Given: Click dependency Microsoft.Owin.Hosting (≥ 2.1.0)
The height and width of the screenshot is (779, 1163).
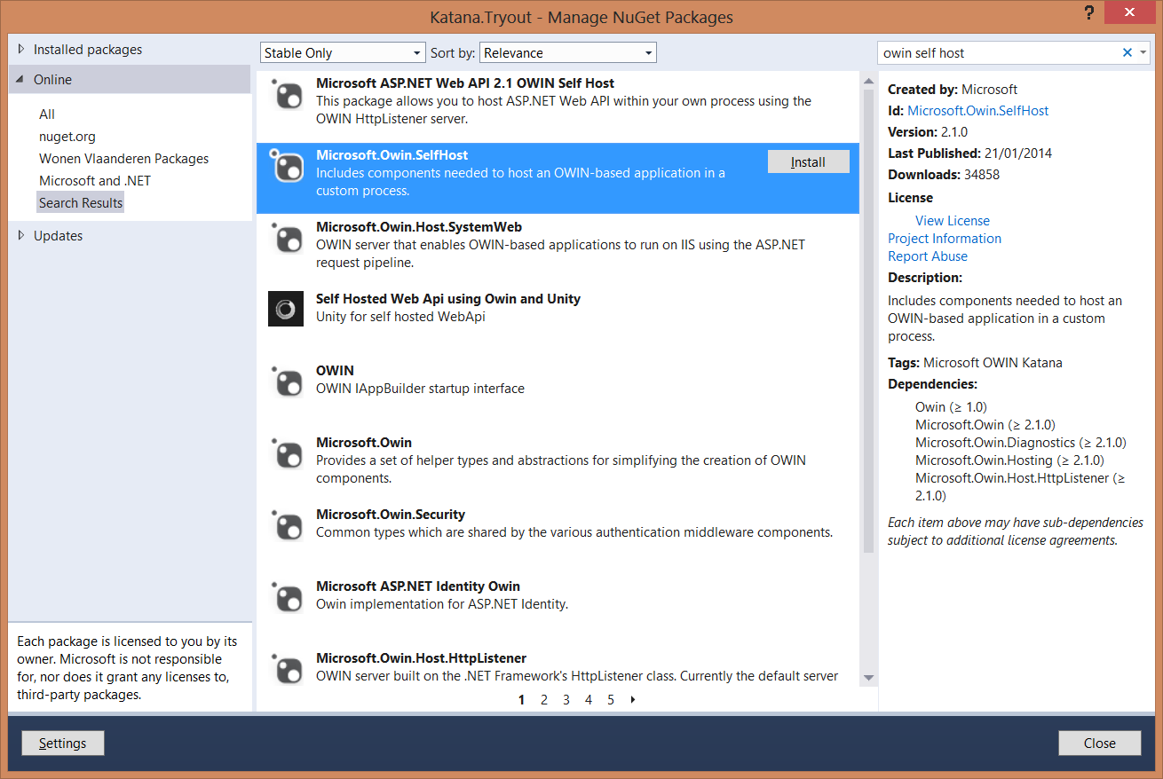Looking at the screenshot, I should coord(1009,460).
